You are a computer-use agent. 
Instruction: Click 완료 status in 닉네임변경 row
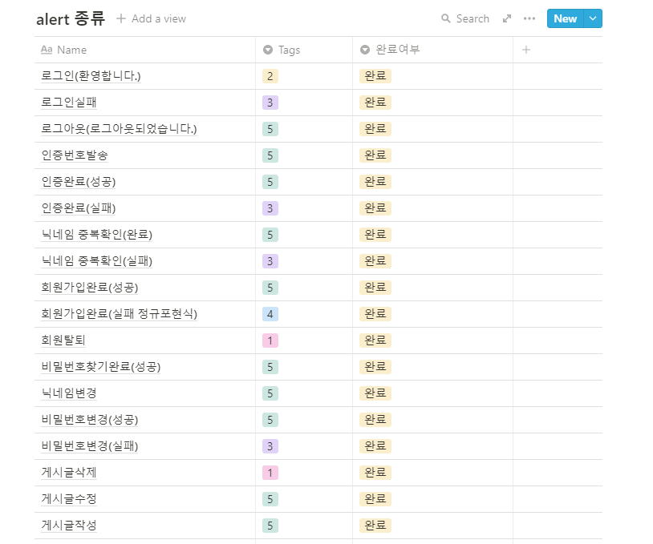tap(375, 393)
